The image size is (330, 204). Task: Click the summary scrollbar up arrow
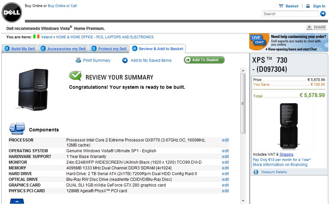click(243, 70)
